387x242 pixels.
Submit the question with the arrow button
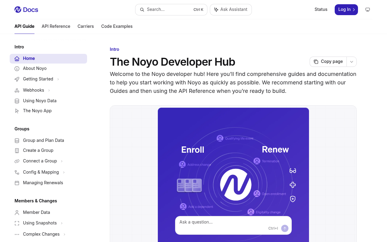coord(285,228)
